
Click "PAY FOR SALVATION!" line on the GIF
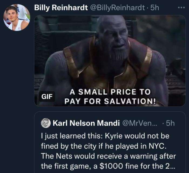pyautogui.click(x=110, y=102)
